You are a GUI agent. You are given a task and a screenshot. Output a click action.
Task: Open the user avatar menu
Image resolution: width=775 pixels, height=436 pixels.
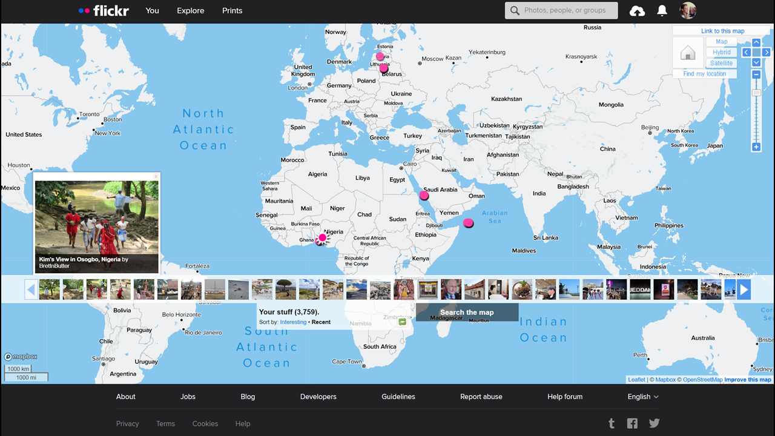[x=688, y=10]
